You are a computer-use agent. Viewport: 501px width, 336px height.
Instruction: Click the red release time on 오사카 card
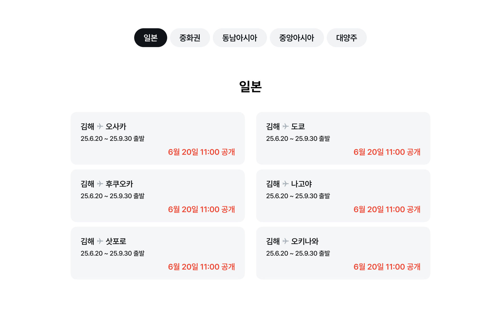[201, 152]
